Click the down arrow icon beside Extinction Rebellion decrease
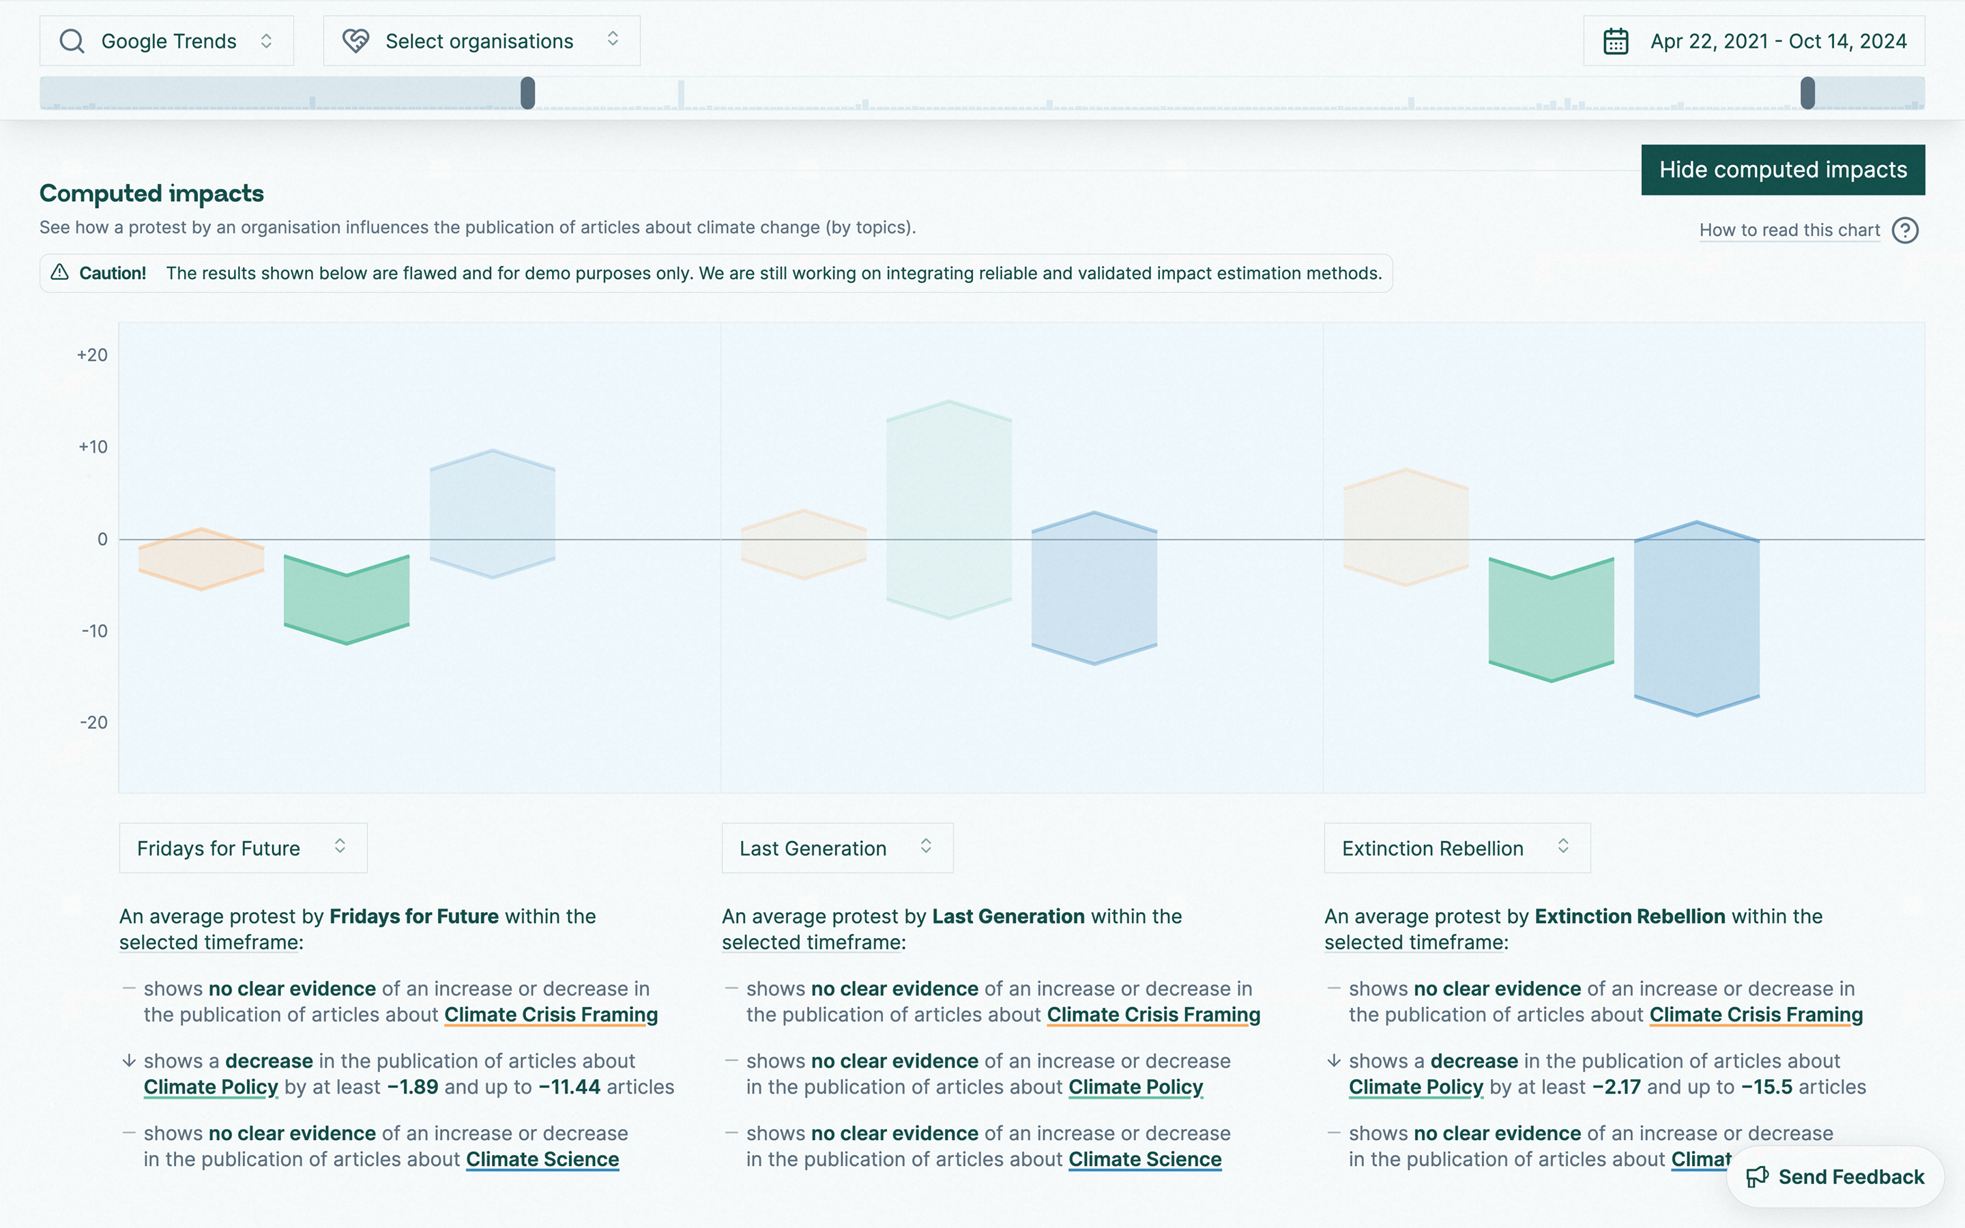 click(1333, 1061)
